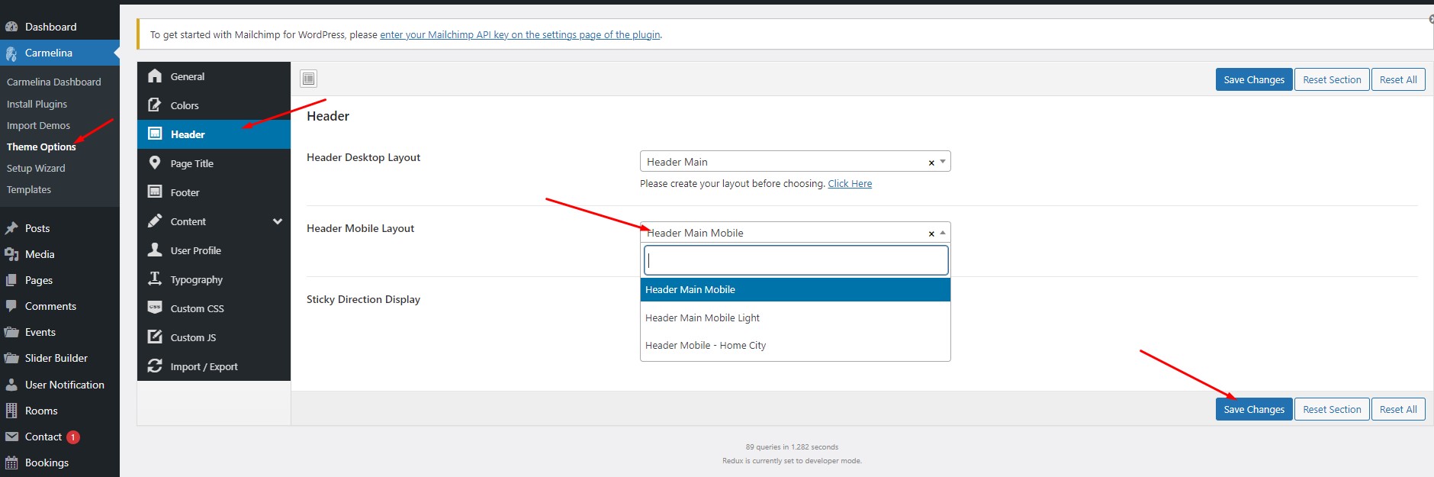1434x477 pixels.
Task: Click the bottom Save Changes button
Action: (1253, 409)
